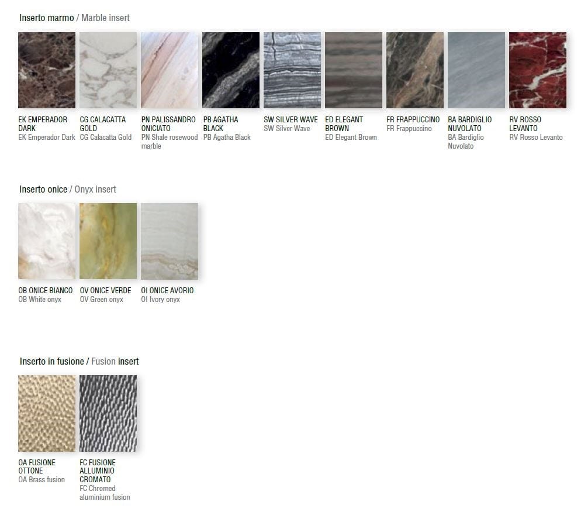
Task: Select the Agatha Black marble sample
Action: click(x=231, y=70)
